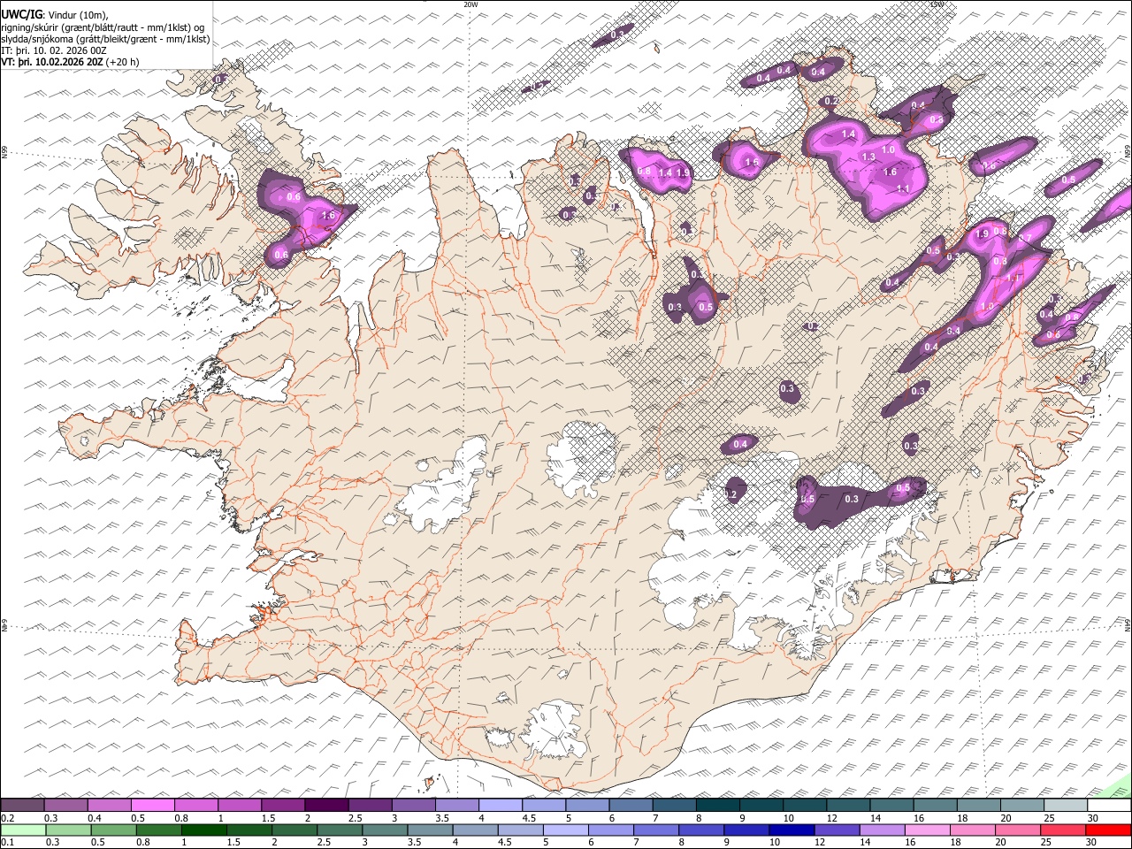The image size is (1132, 849).
Task: Select the dark teal 8–9 swatch in upper legend row
Action: (717, 806)
